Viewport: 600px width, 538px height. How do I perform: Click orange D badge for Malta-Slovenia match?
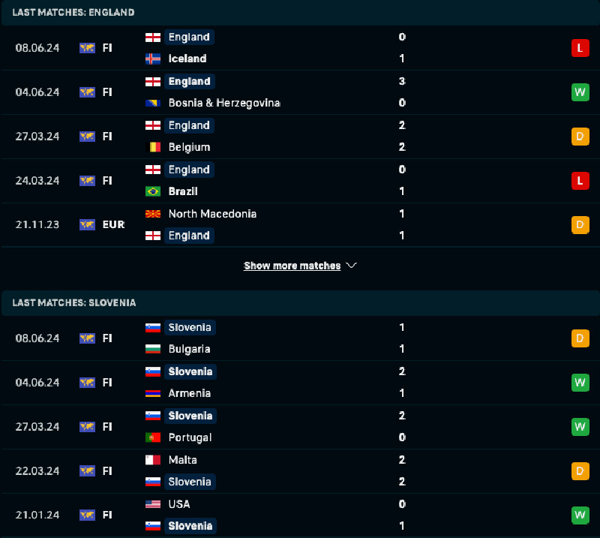(x=580, y=471)
